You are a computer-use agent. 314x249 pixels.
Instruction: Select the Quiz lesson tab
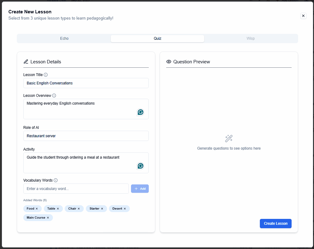pyautogui.click(x=157, y=38)
